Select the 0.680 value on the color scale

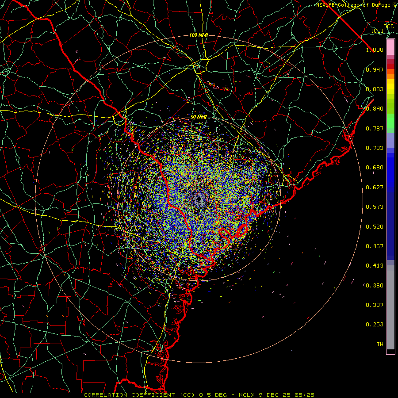click(375, 168)
